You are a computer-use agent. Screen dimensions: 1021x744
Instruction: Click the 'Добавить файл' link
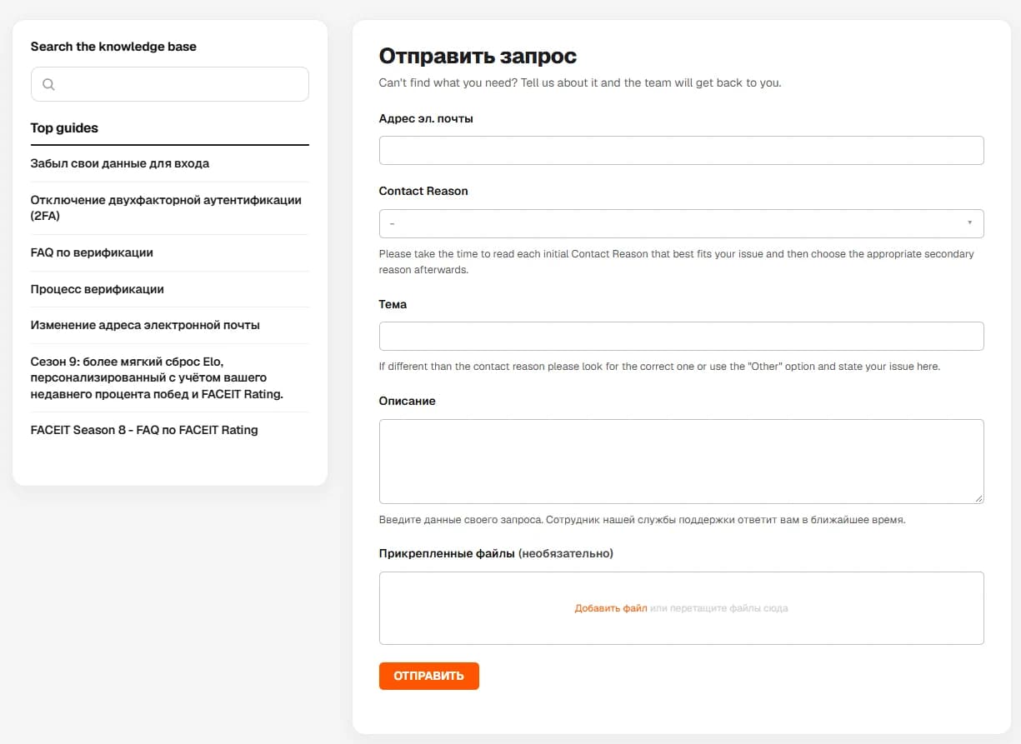pos(611,608)
